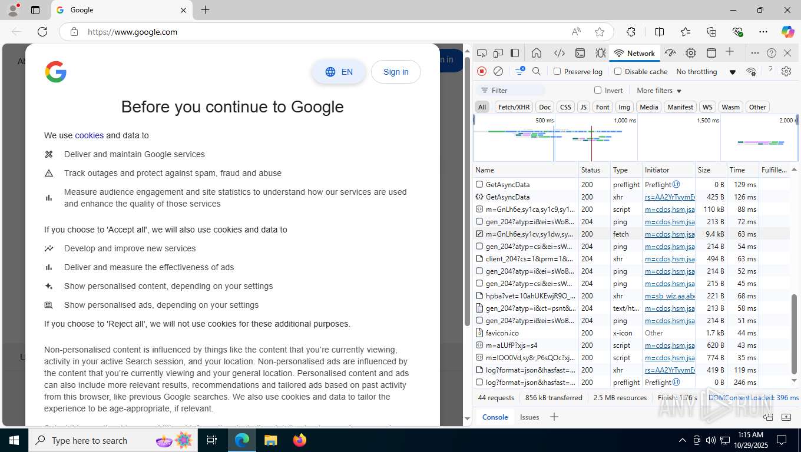Image resolution: width=801 pixels, height=452 pixels.
Task: Open Network panel settings gear
Action: [x=786, y=71]
